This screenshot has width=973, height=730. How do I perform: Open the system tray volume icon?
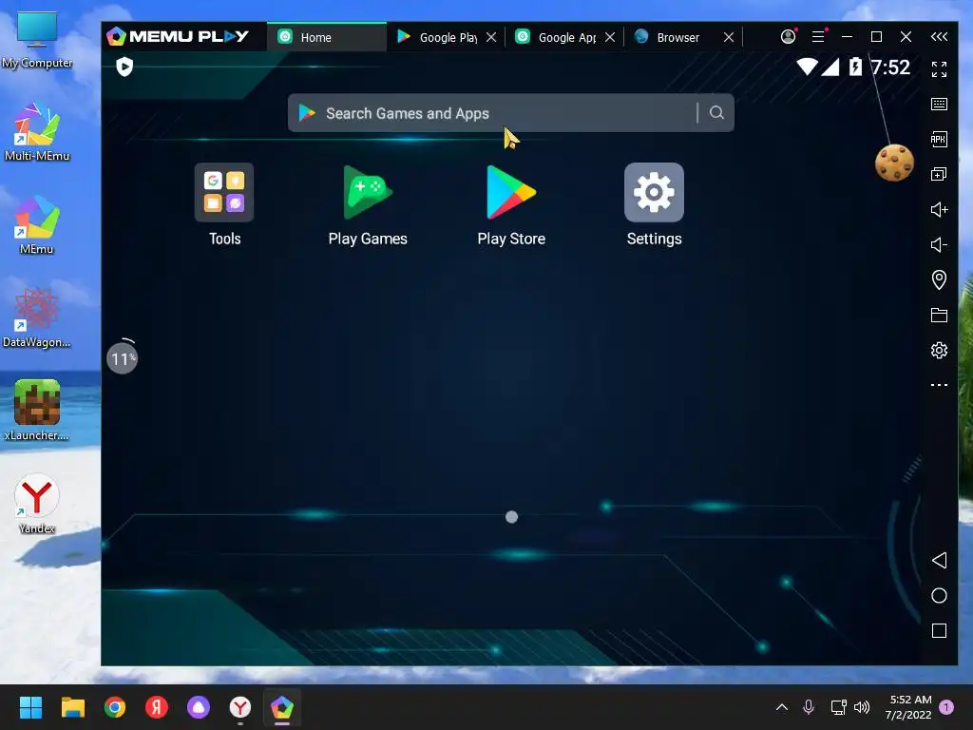[862, 707]
